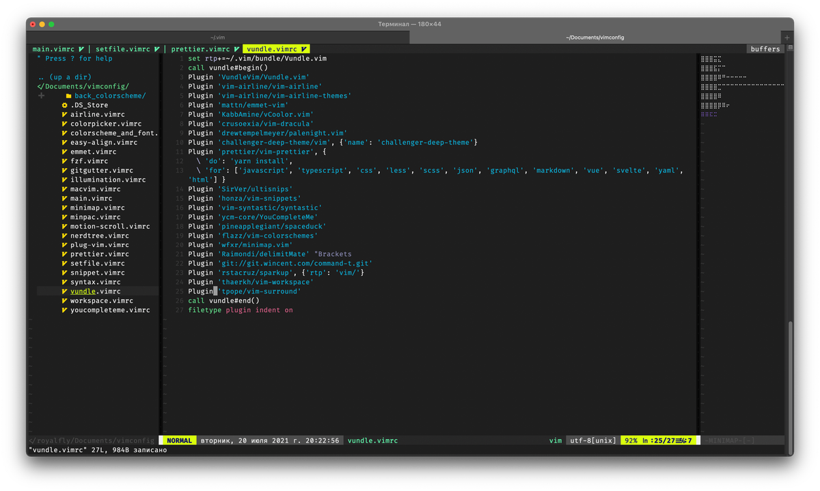820x491 pixels.
Task: Click the NORMAL mode indicator
Action: point(179,441)
